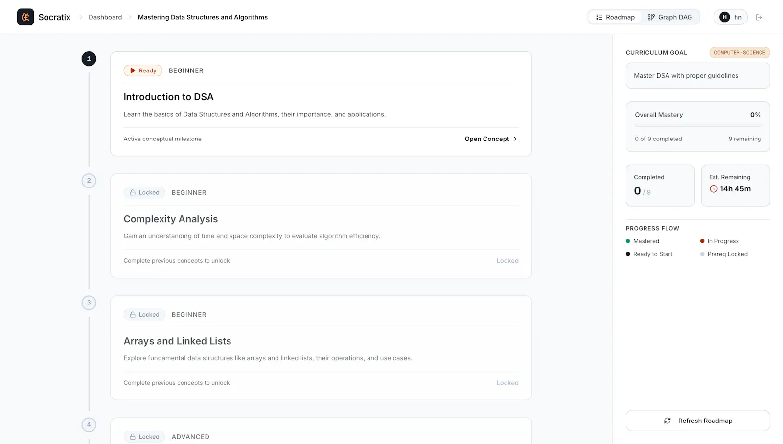Click the H avatar circle
This screenshot has width=783, height=444.
[725, 17]
